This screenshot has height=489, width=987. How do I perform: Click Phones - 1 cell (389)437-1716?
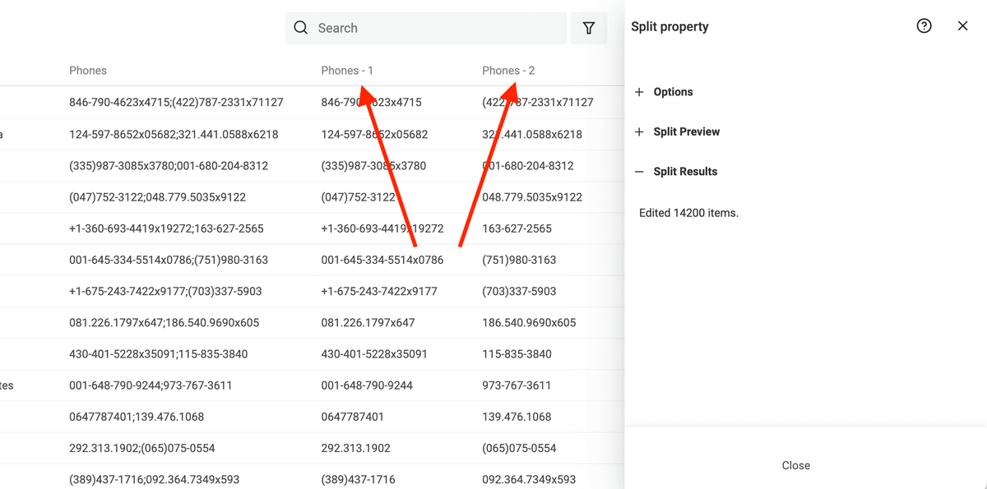[358, 479]
